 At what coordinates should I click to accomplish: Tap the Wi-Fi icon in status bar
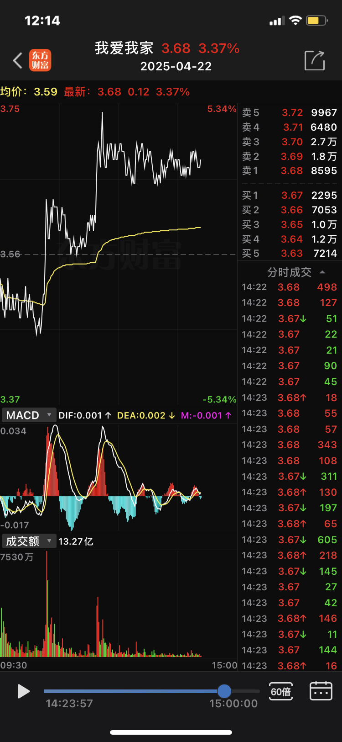tap(295, 21)
